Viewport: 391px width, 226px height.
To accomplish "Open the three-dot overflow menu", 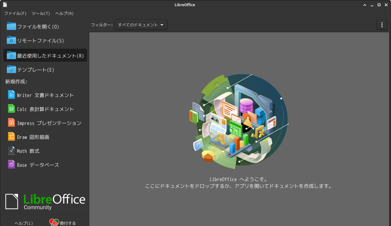I will click(x=382, y=25).
